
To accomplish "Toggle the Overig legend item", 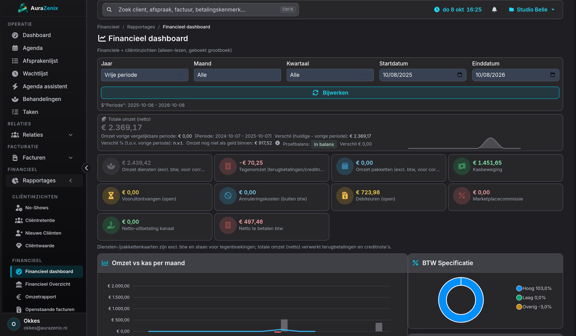I will tap(534, 307).
